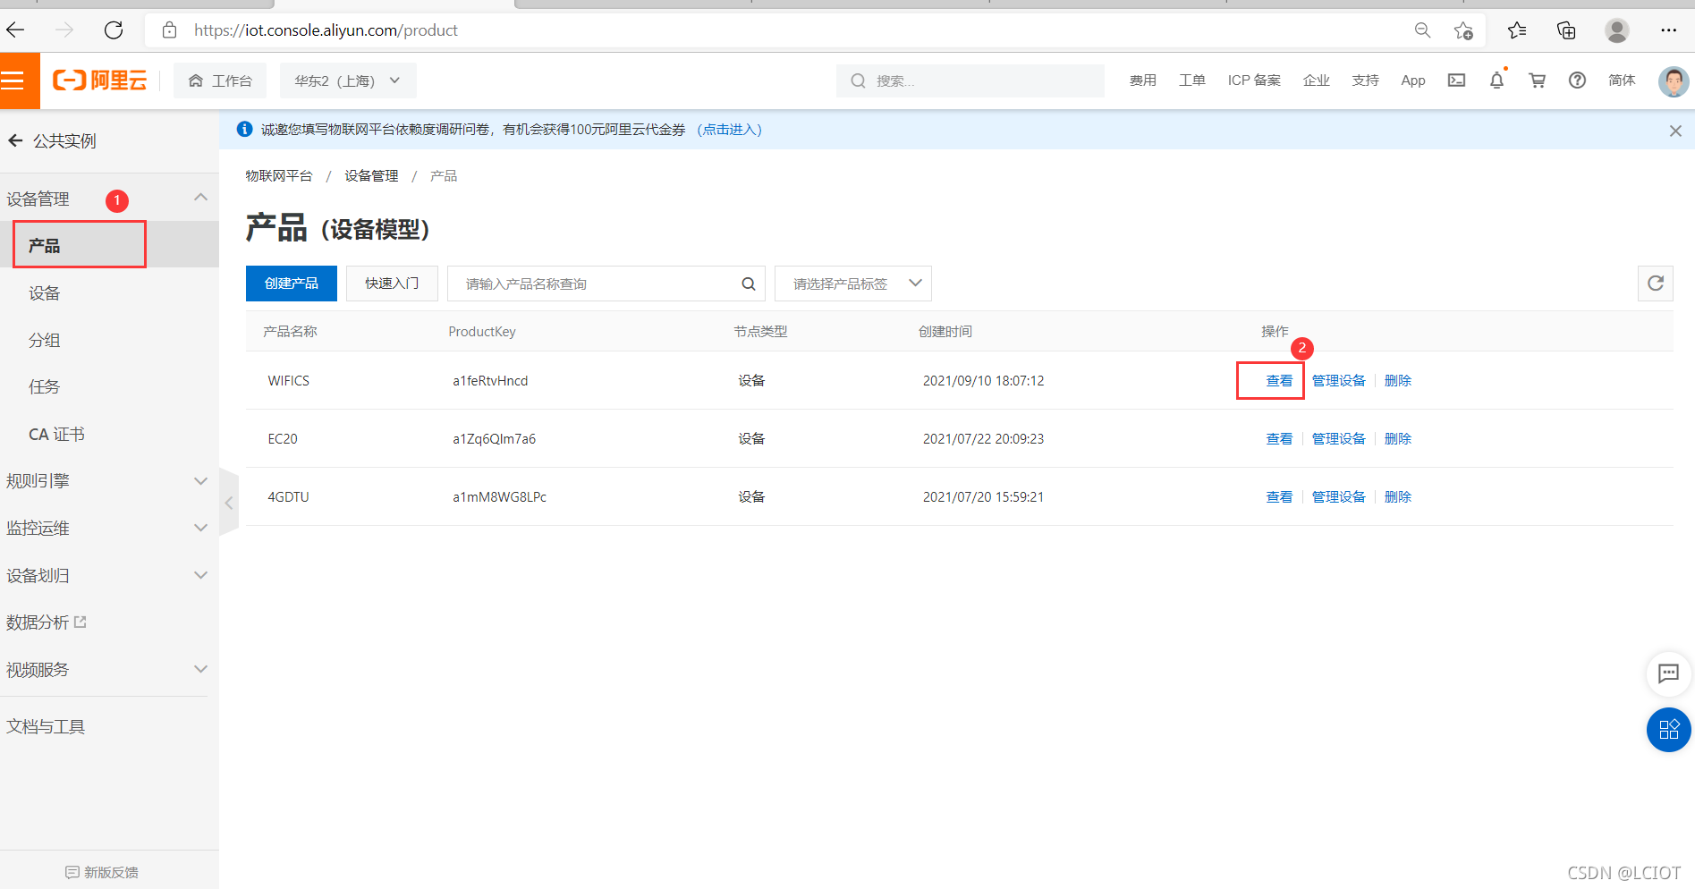Screen dimensions: 1695x889
Task: Click 简体 language switcher
Action: (1622, 80)
